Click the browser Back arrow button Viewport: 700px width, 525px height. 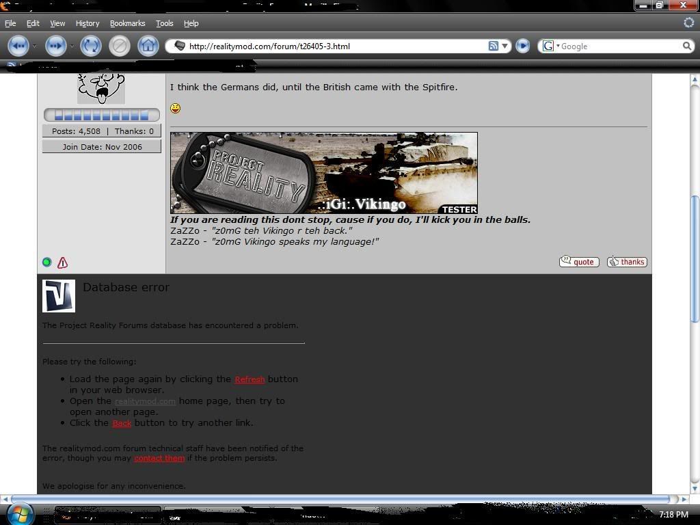click(18, 46)
